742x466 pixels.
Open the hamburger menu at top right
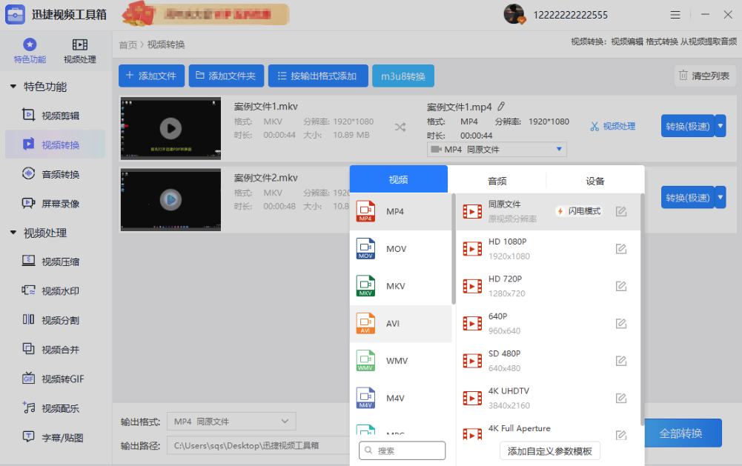coord(677,14)
